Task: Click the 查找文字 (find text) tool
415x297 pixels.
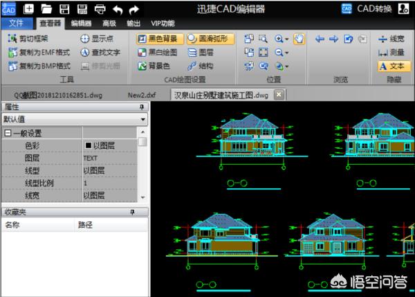Action: coord(101,53)
